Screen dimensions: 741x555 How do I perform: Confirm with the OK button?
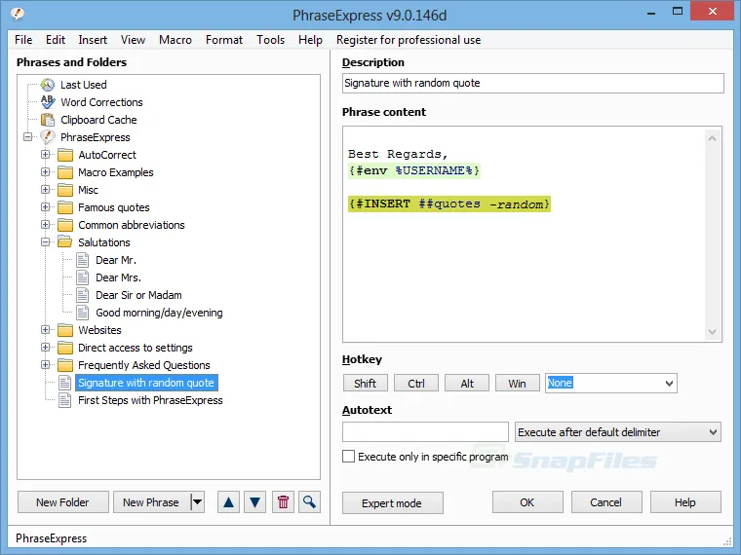click(x=527, y=502)
